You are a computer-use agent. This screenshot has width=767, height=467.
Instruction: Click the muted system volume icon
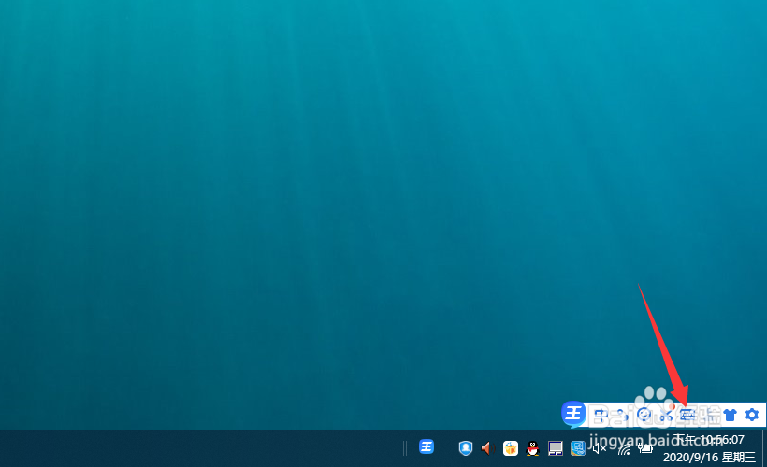coord(600,448)
